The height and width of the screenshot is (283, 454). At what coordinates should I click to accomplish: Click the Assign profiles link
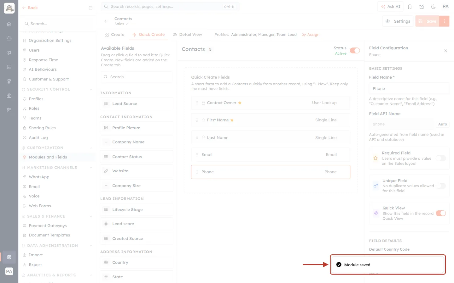tap(311, 35)
